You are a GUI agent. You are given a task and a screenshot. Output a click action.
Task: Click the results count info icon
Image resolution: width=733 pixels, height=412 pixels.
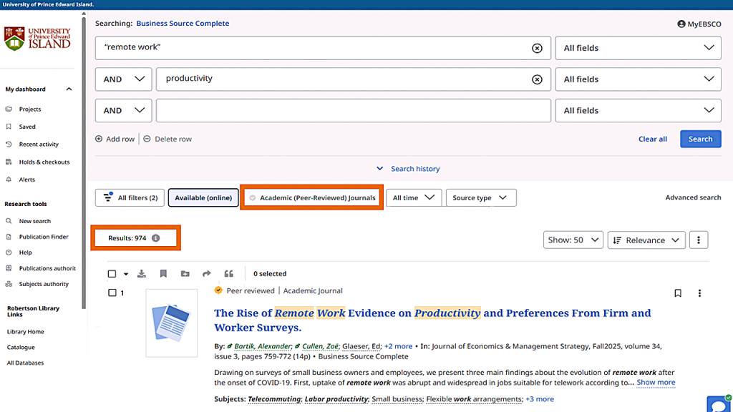coord(156,238)
